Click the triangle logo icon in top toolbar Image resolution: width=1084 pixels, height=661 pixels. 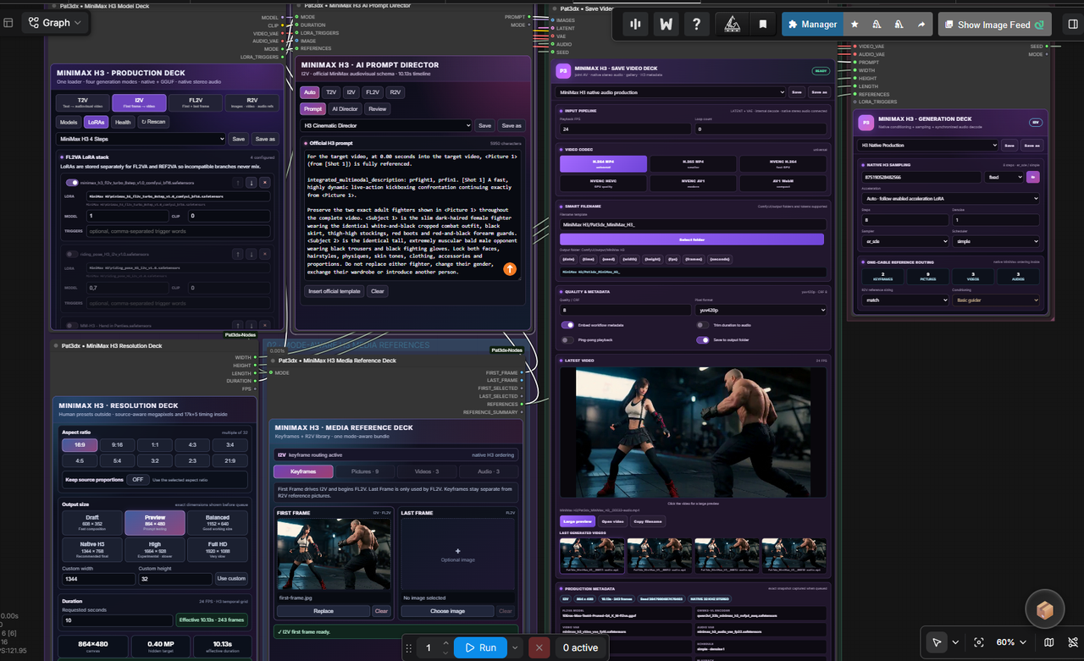click(x=731, y=25)
